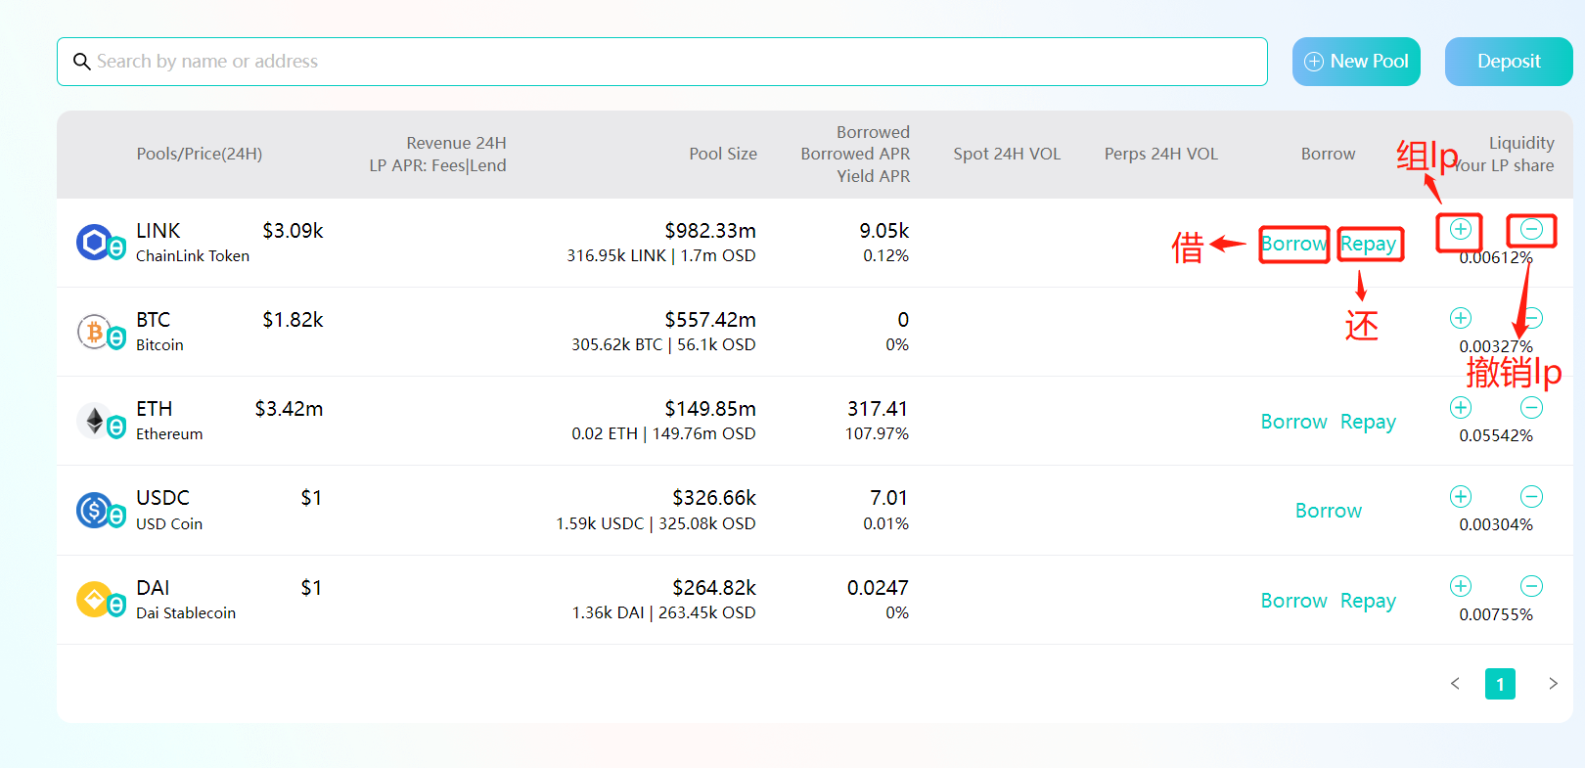Go to the next page arrow
Image resolution: width=1585 pixels, height=768 pixels.
click(x=1552, y=684)
